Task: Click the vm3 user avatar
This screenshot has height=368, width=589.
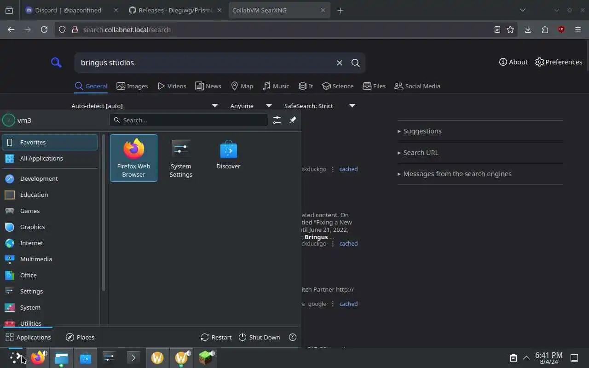Action: click(9, 120)
